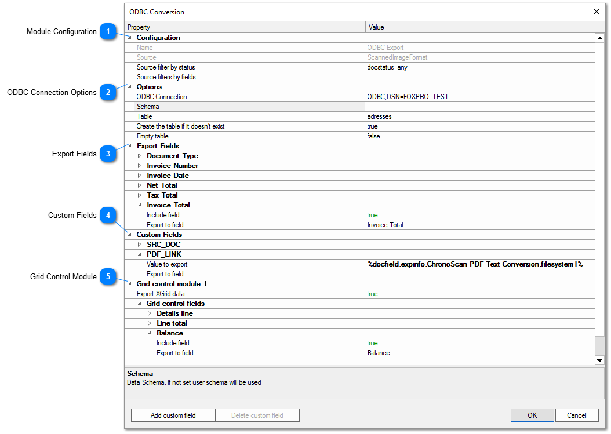Collapse the PDF_LINK custom field
Viewport: 611px width, 434px height.
[x=140, y=254]
